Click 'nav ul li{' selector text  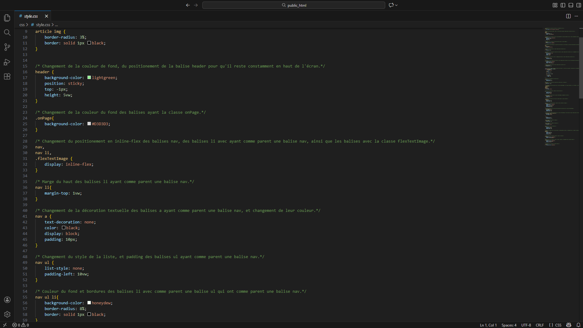click(47, 297)
